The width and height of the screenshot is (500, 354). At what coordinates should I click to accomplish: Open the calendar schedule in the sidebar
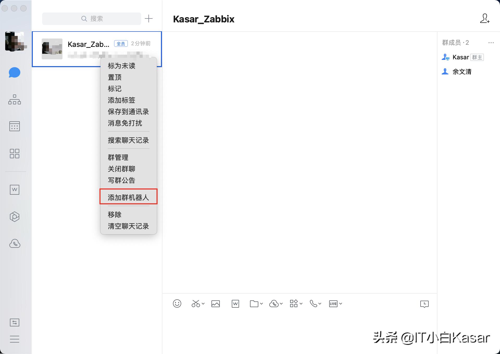coord(15,127)
